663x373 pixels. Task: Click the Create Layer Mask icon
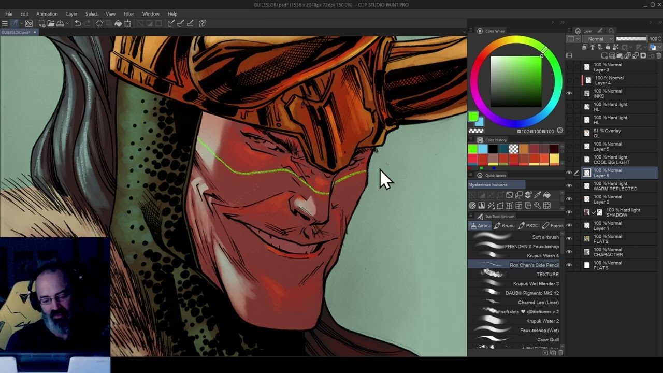click(643, 55)
